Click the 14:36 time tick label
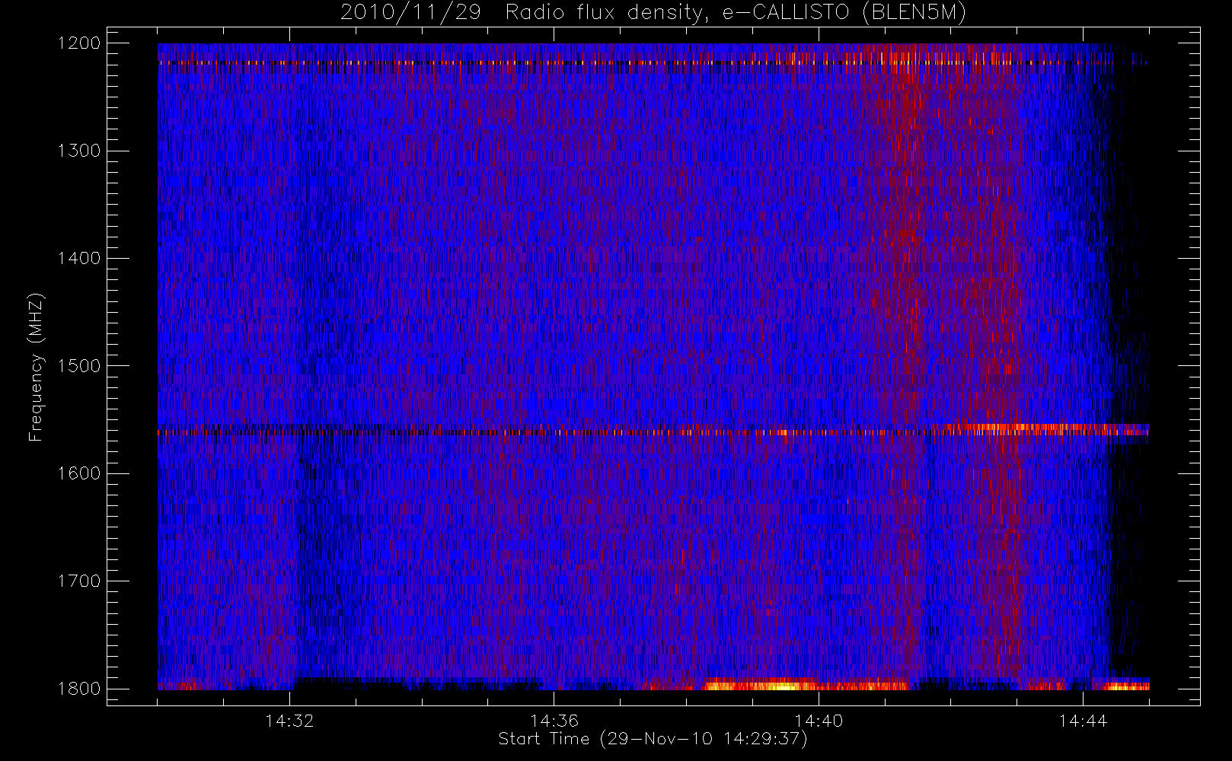Viewport: 1232px width, 761px height. tap(554, 721)
